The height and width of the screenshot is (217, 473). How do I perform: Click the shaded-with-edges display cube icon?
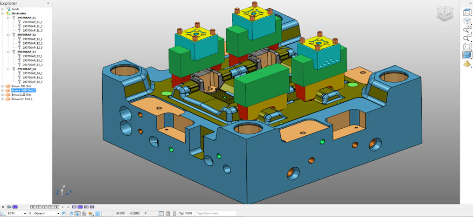(466, 55)
